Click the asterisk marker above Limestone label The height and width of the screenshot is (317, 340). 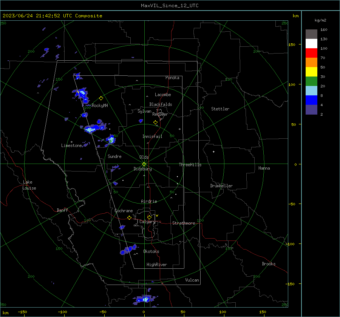[71, 142]
